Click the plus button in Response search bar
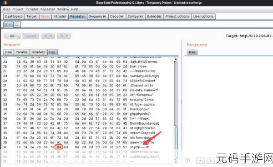 point(210,161)
